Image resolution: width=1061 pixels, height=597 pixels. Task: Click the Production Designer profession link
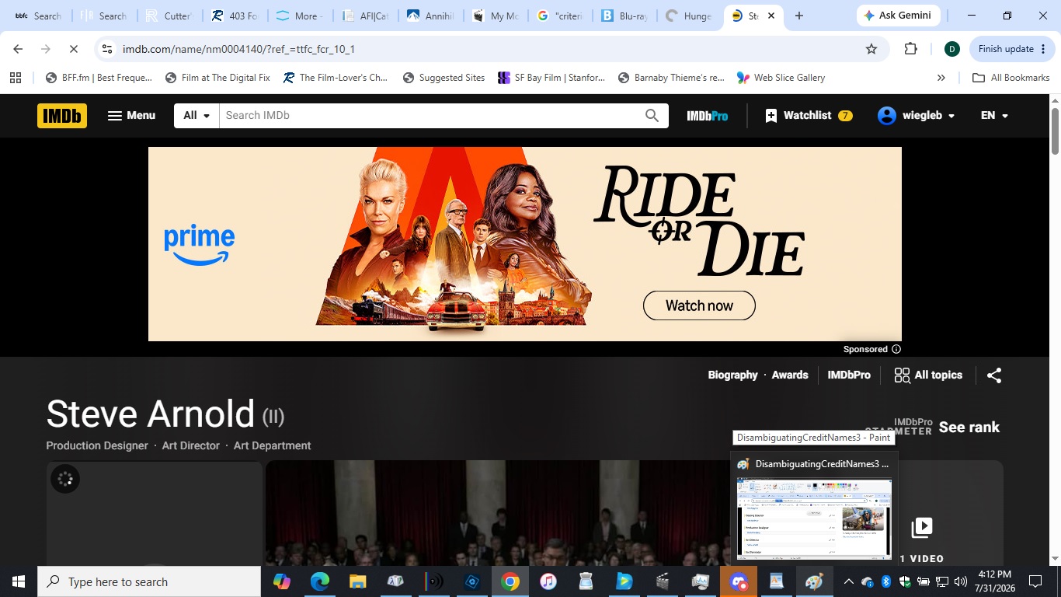(97, 445)
